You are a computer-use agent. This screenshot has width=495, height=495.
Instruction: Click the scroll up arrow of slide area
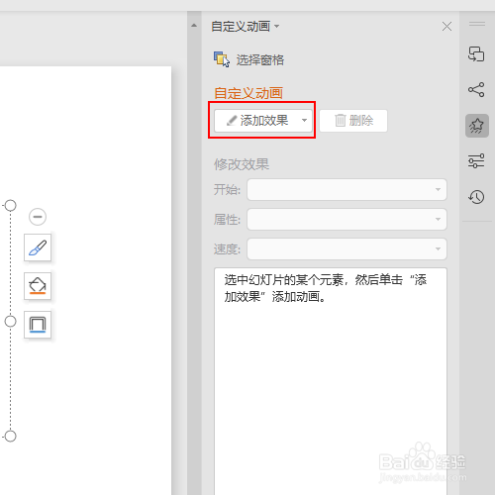pos(194,26)
